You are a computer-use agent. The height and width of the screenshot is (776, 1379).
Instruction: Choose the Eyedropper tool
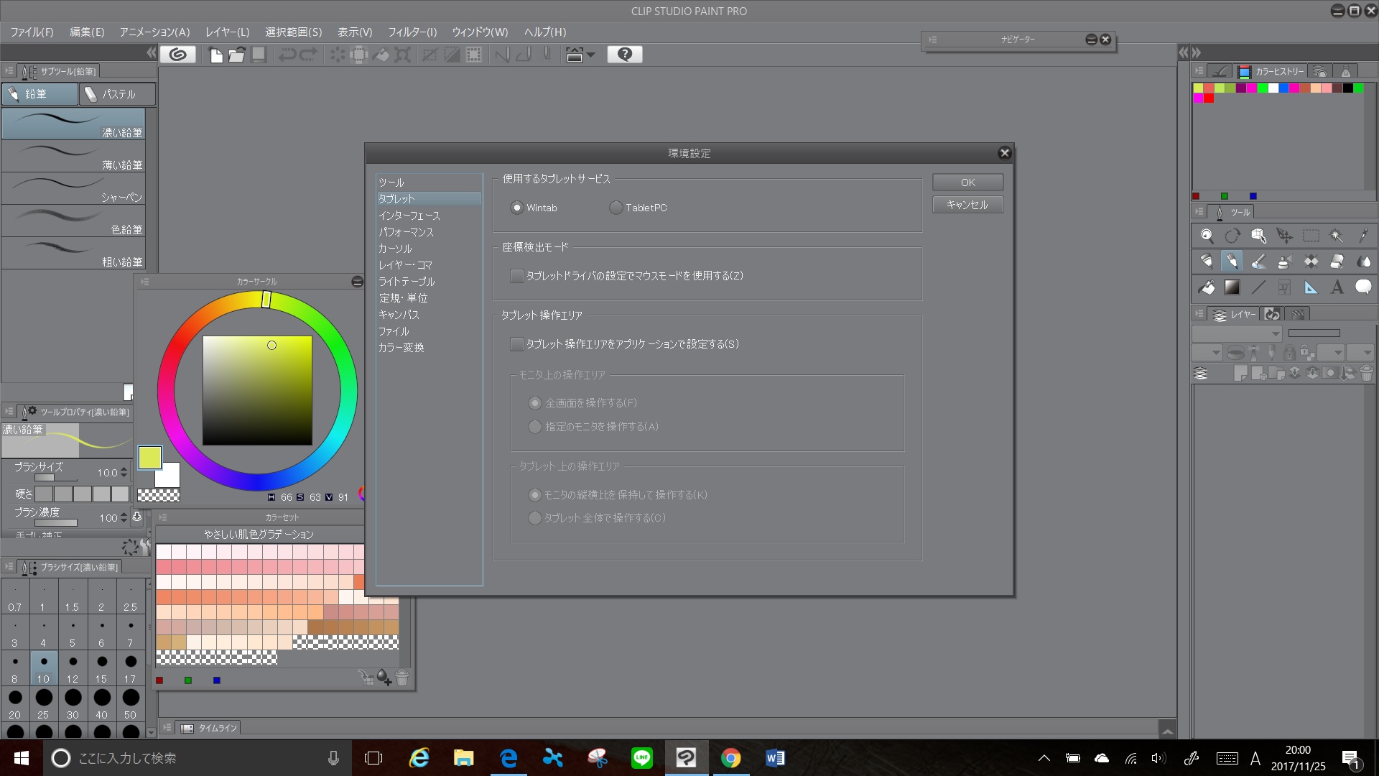[x=1363, y=236]
